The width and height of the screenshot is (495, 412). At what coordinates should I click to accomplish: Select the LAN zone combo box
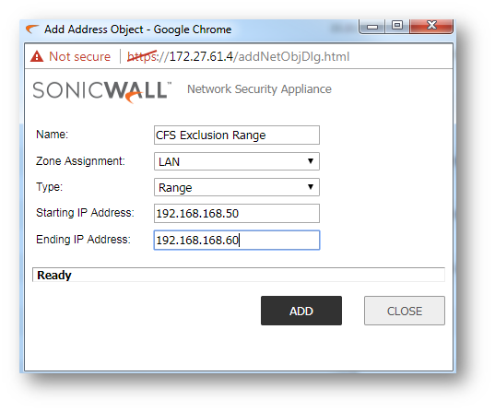237,161
